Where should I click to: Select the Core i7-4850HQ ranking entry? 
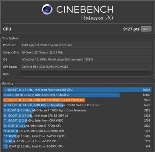click(77, 136)
